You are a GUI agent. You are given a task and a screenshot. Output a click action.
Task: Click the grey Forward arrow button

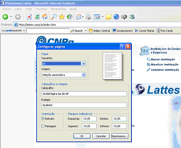[18, 17]
